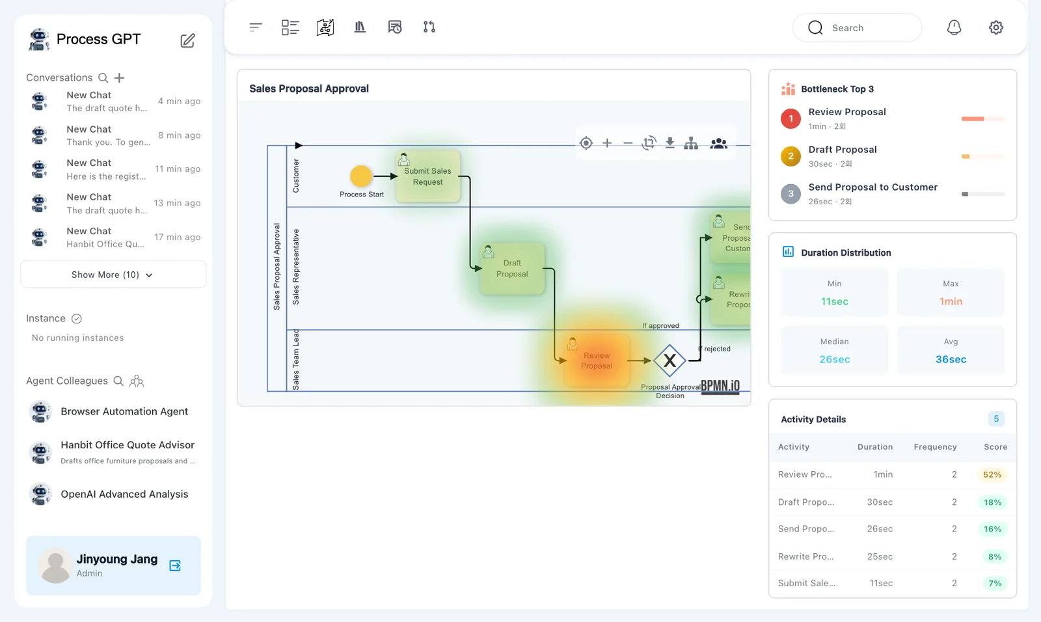Expand Show More (10) conversations
1041x622 pixels.
click(x=113, y=275)
